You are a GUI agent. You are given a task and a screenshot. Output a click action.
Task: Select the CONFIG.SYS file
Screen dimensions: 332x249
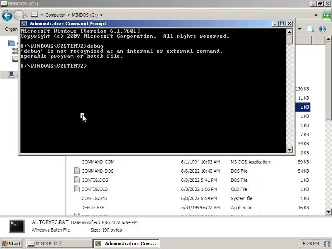pos(94,198)
